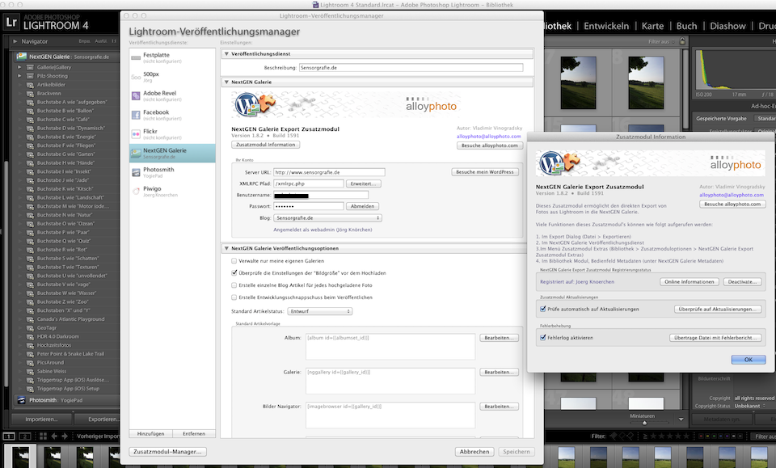Viewport: 776px width, 468px height.
Task: Click the 'Zusatzmodul Information' button
Action: [x=265, y=145]
